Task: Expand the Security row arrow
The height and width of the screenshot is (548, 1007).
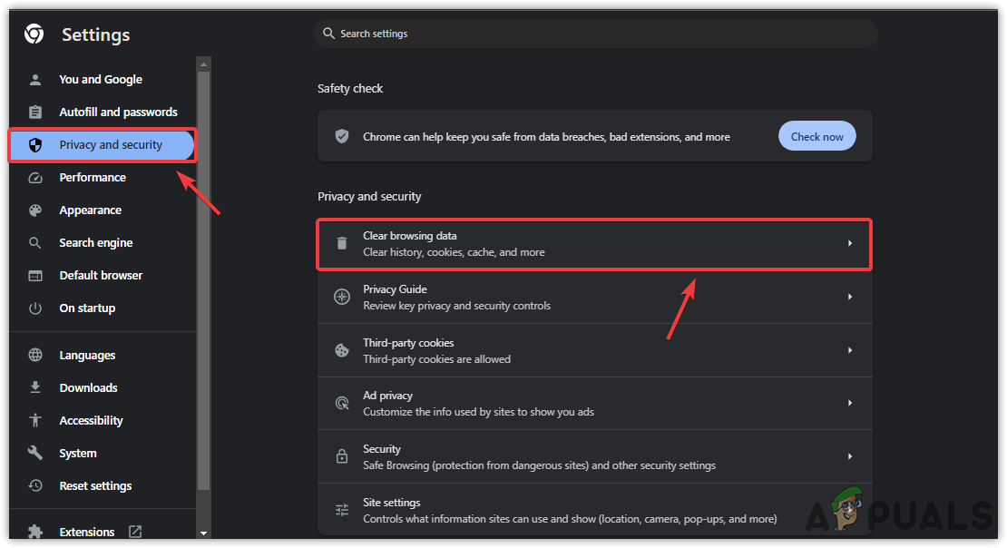Action: coord(850,456)
